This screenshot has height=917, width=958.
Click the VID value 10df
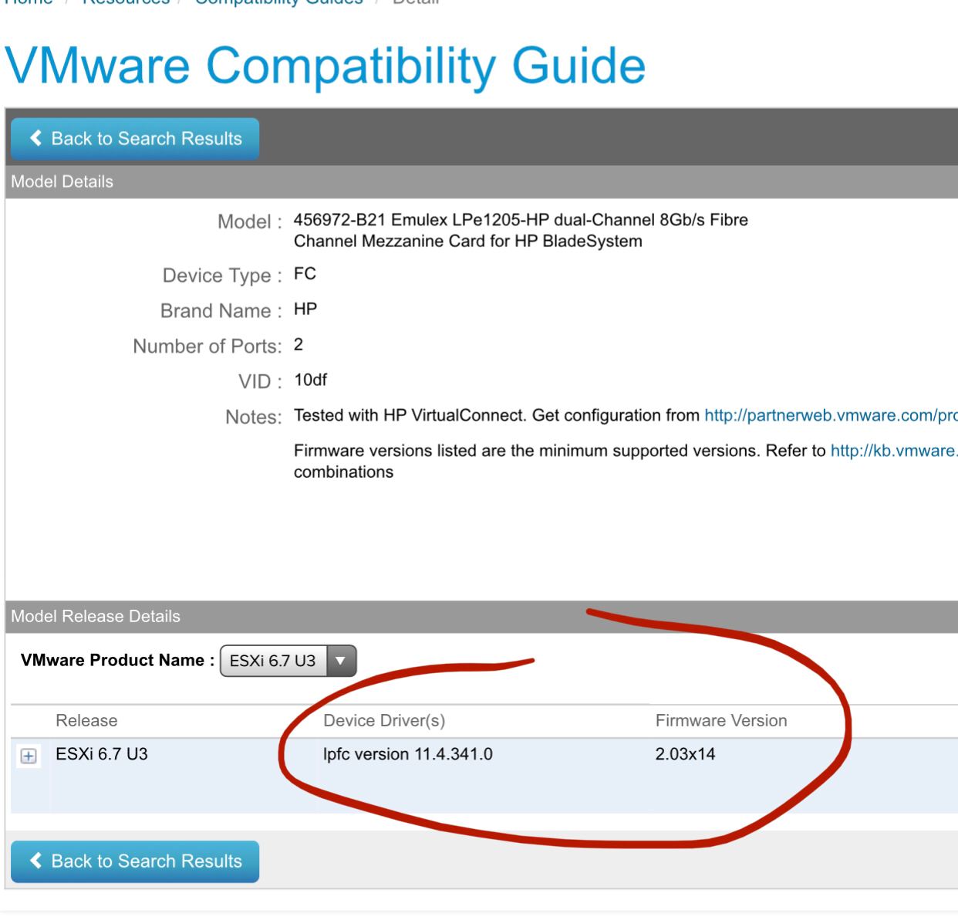pyautogui.click(x=311, y=380)
